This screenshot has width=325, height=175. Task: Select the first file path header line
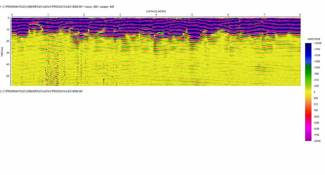click(57, 6)
